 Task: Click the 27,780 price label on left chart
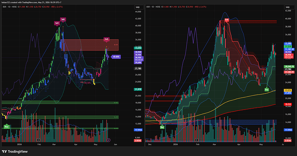tap(138, 69)
